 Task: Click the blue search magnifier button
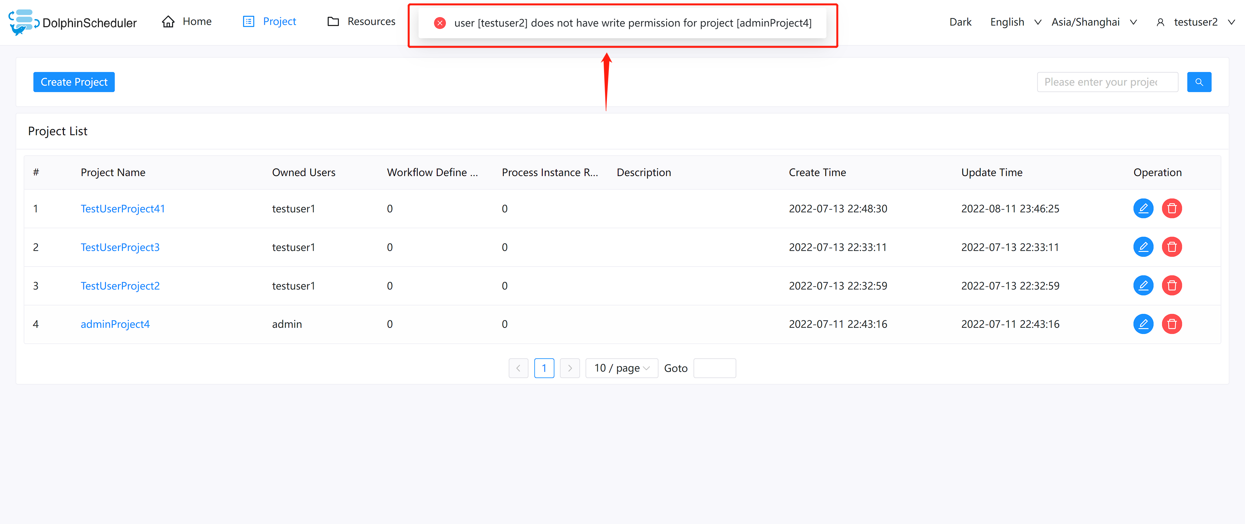pyautogui.click(x=1199, y=82)
